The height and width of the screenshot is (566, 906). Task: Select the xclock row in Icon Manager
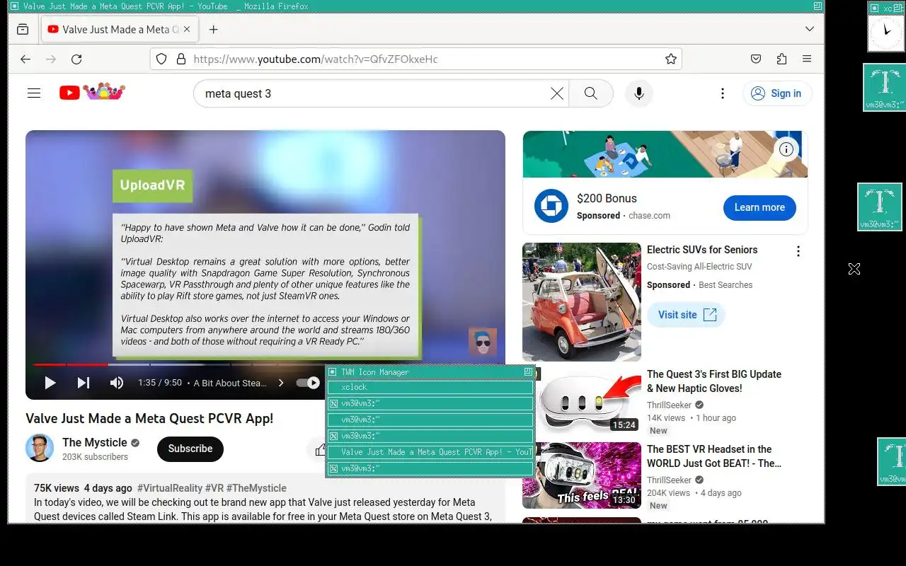click(x=430, y=387)
